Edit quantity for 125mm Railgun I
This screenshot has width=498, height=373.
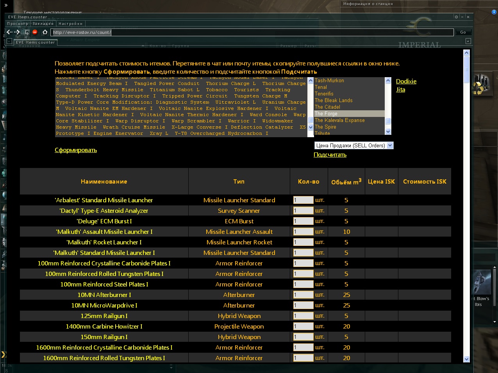point(303,316)
